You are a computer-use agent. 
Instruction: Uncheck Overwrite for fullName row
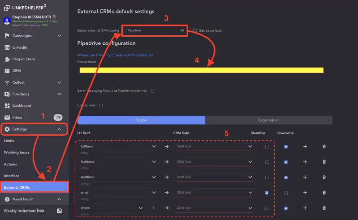286,147
